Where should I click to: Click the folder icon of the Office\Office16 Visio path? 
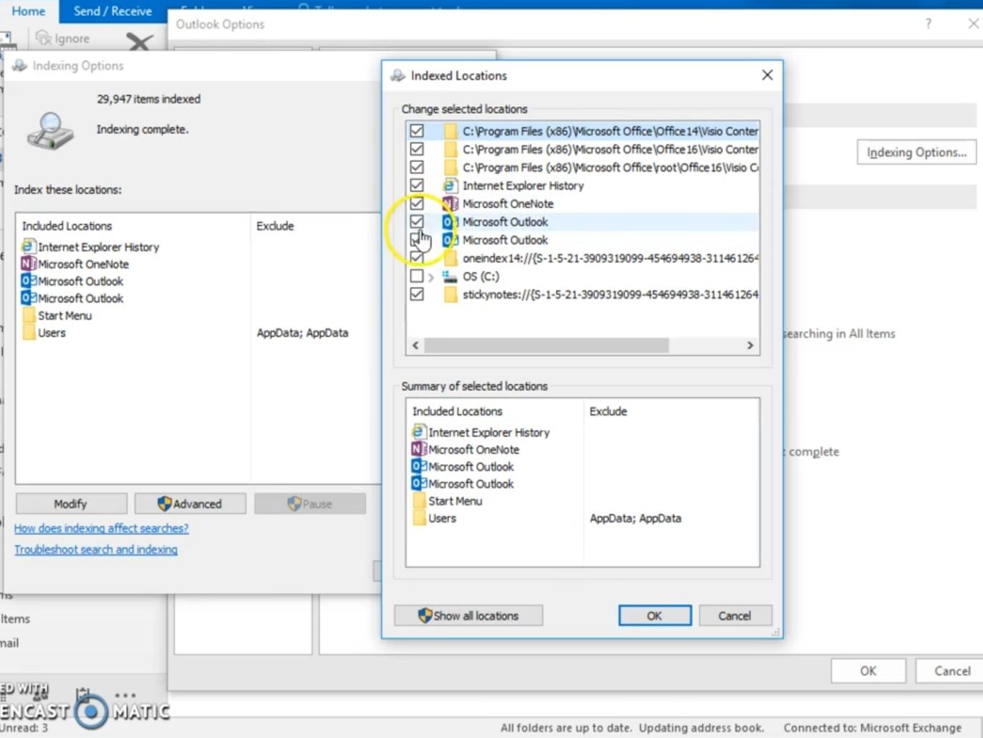450,149
